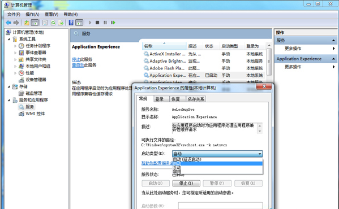Viewport: 339px width, 209px height.
Task: Click the up-one-level folder icon
Action: pos(27,23)
